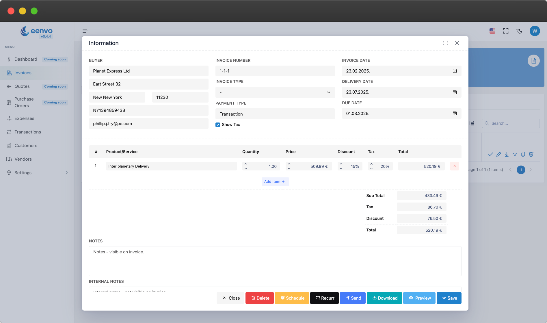Toggle dark mode with the moon icon
The height and width of the screenshot is (323, 547).
coord(519,31)
